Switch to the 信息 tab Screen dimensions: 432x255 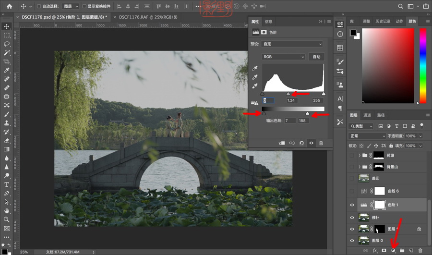pos(268,22)
